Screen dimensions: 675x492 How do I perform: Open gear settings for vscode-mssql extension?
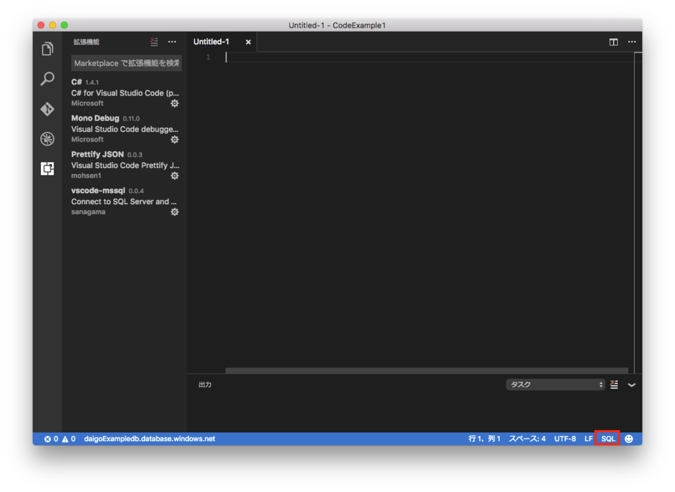coord(174,211)
